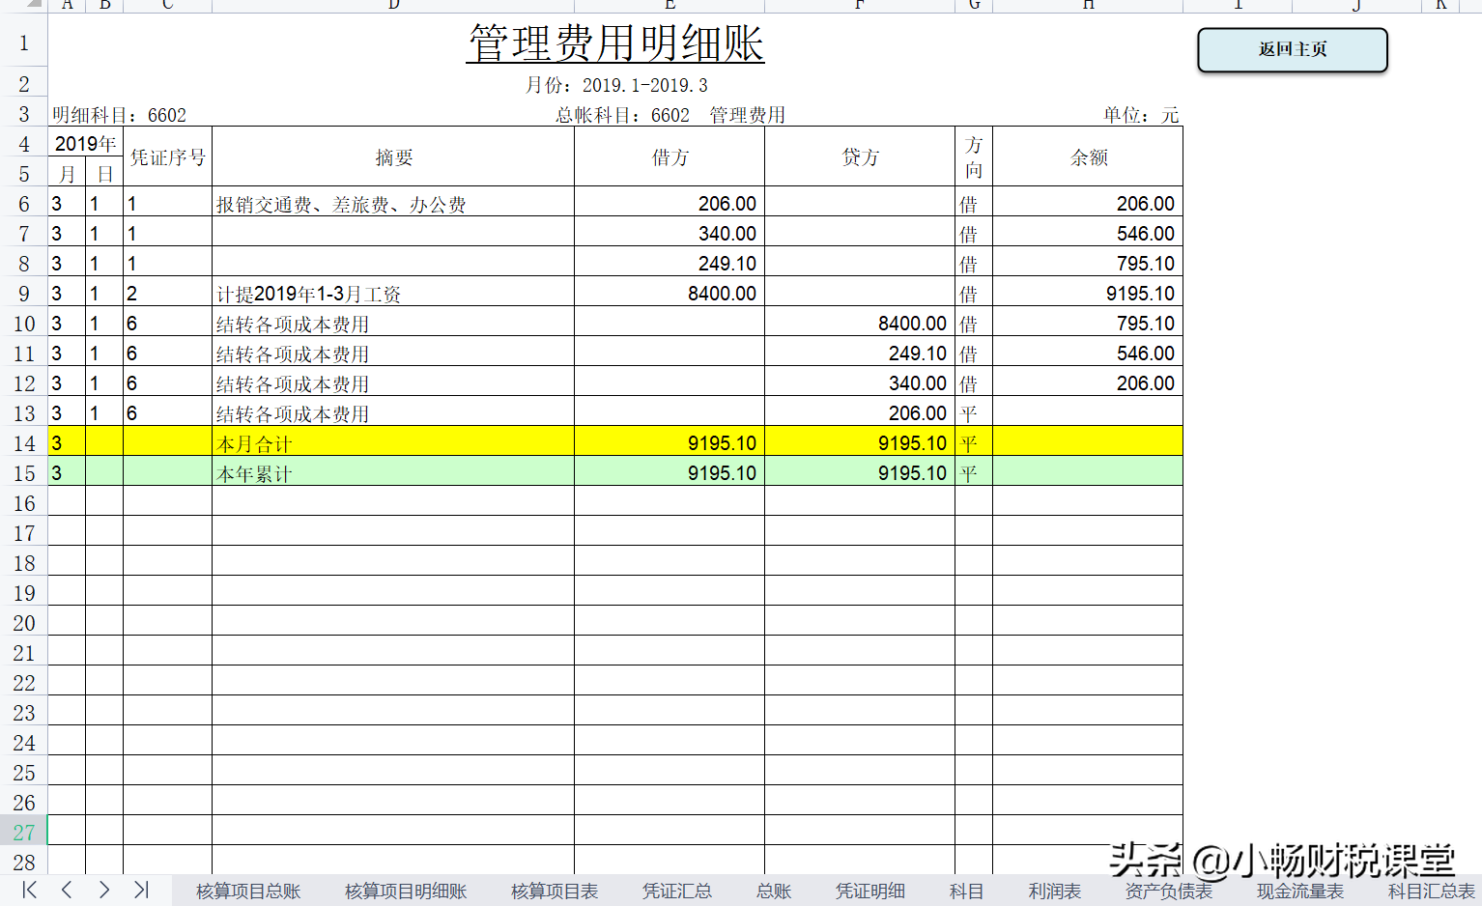
Task: Switch to the 资产负债表 tab
Action: [1169, 892]
